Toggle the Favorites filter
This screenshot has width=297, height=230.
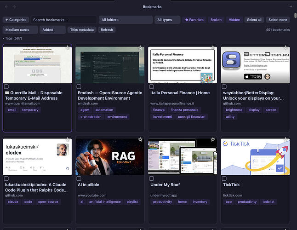pos(194,20)
